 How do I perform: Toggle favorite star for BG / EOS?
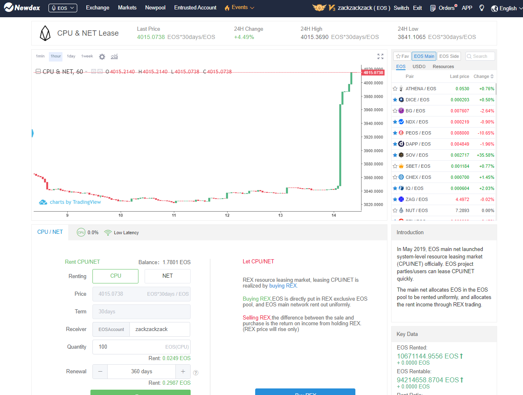click(x=395, y=111)
